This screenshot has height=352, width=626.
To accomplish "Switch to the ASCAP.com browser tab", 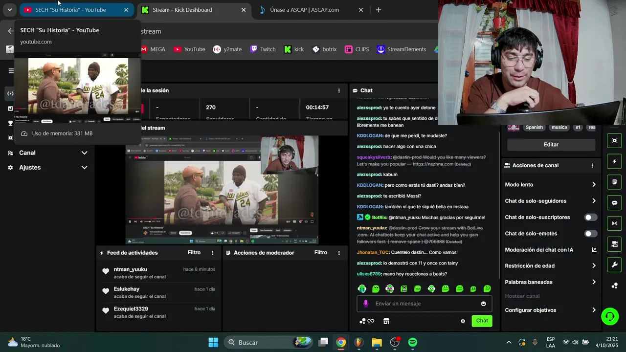I will [x=311, y=10].
